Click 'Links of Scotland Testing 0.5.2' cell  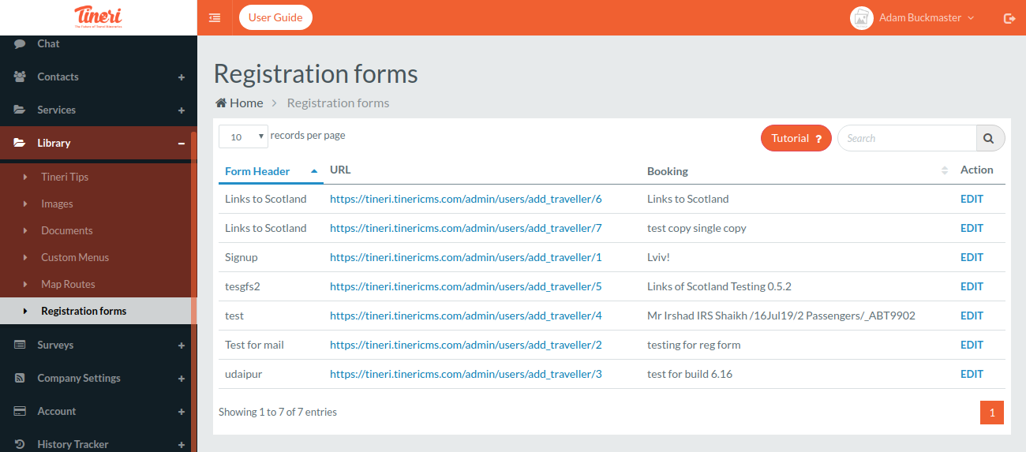pyautogui.click(x=719, y=286)
